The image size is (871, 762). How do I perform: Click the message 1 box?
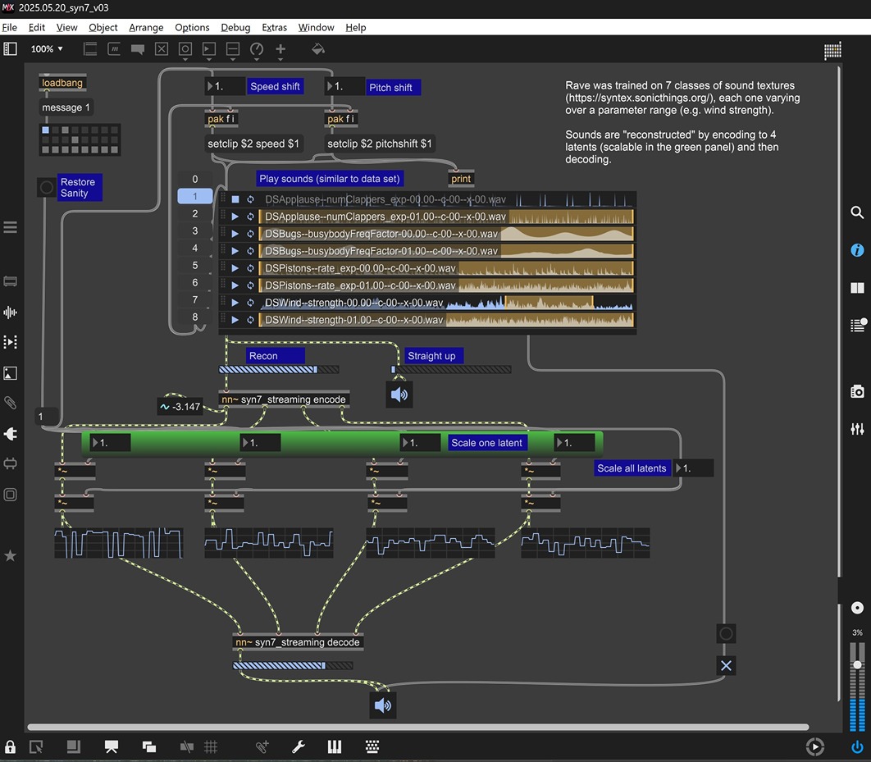click(x=66, y=107)
